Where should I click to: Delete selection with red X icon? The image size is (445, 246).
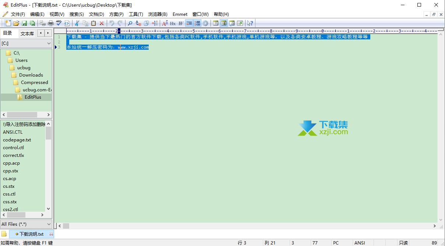point(102,23)
